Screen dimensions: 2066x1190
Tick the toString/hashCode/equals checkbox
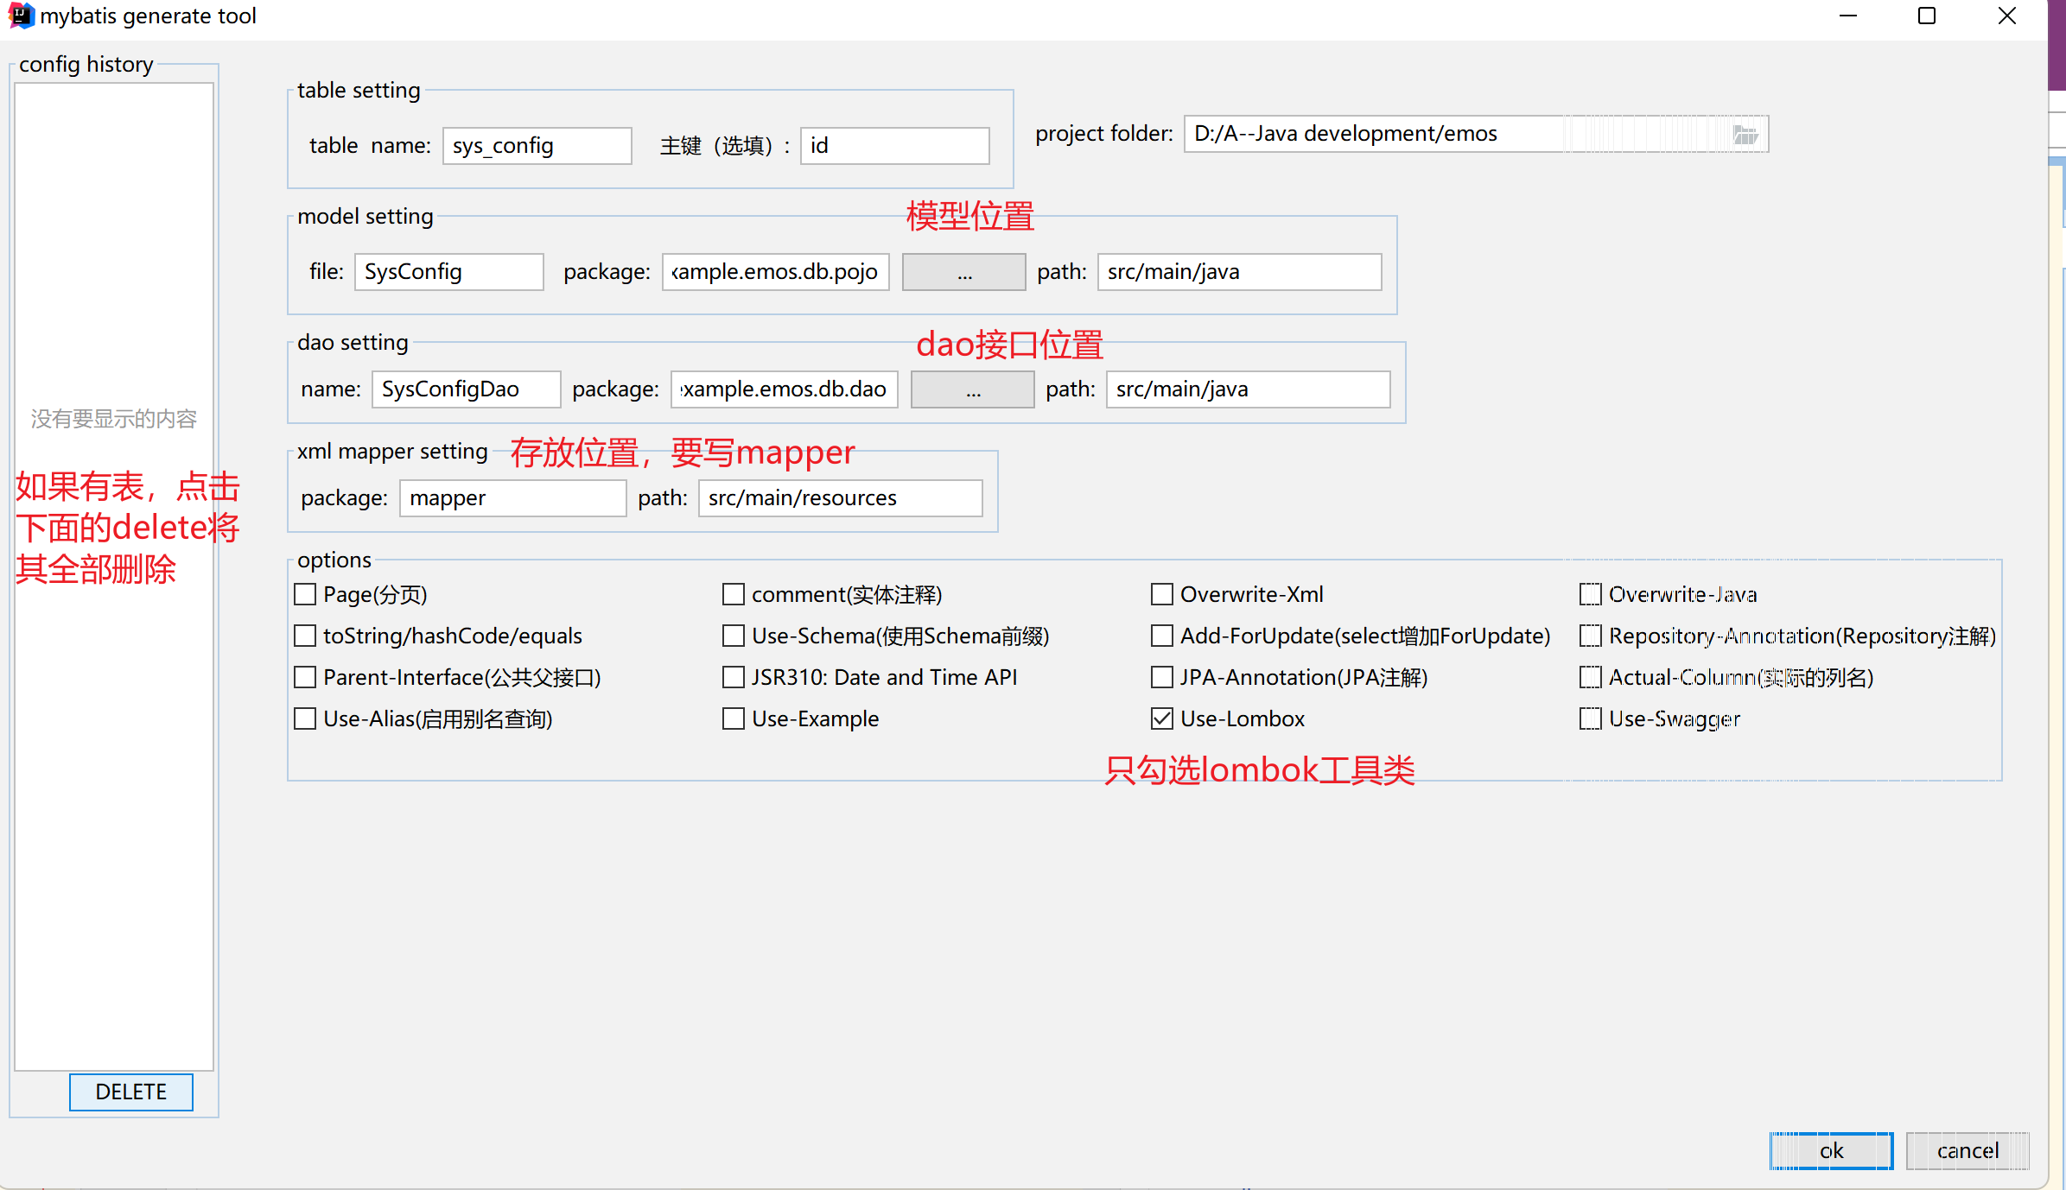click(305, 636)
